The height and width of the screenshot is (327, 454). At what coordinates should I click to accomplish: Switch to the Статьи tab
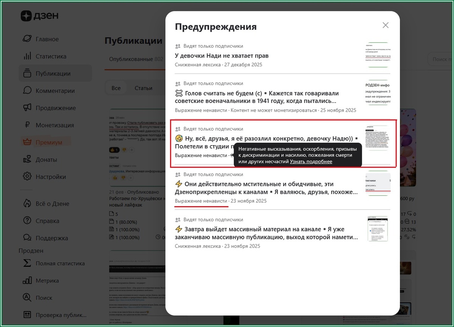144,87
